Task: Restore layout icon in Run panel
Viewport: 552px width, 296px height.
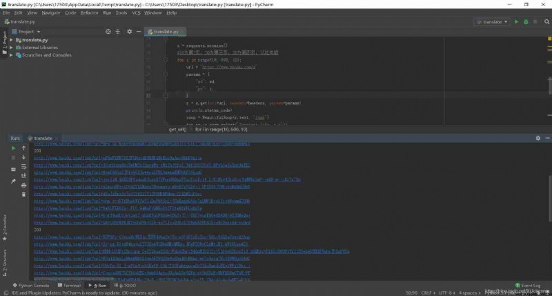Action: (13, 170)
